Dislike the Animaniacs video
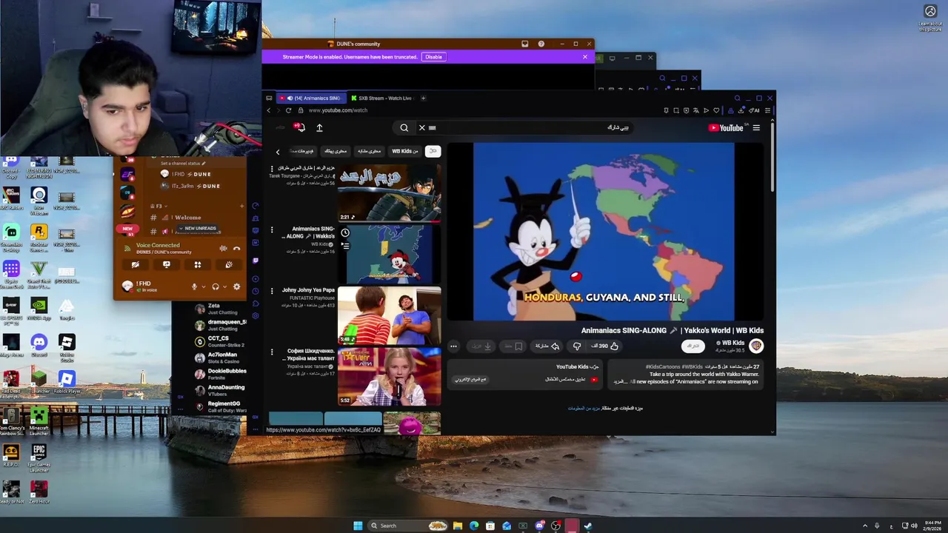 click(x=577, y=346)
